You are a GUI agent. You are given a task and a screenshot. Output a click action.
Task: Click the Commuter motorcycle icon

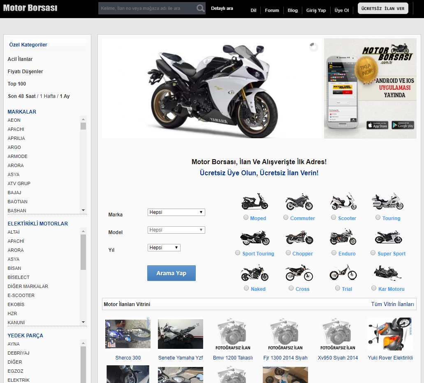(x=299, y=202)
